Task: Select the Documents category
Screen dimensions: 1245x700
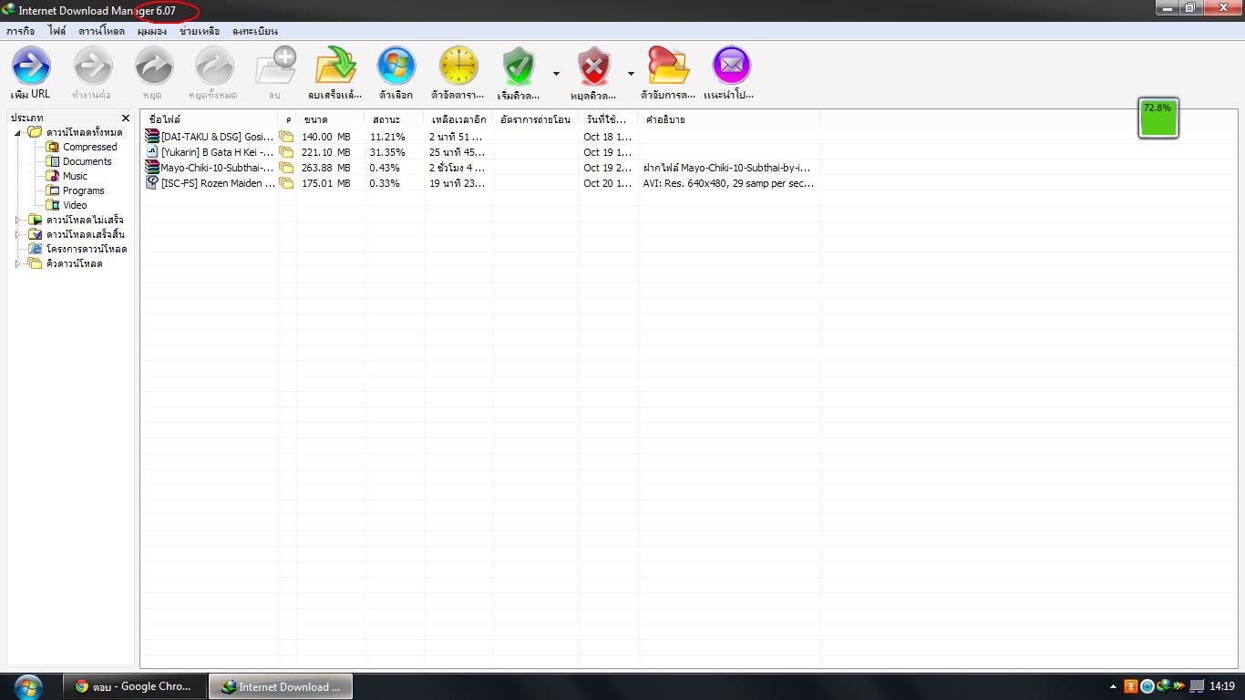Action: coord(87,161)
